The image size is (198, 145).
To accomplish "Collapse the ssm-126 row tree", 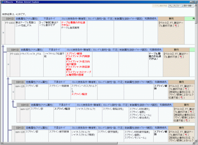I will (x=13, y=92).
